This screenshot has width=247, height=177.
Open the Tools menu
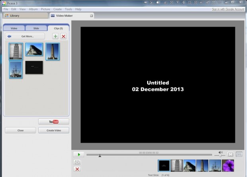click(69, 9)
